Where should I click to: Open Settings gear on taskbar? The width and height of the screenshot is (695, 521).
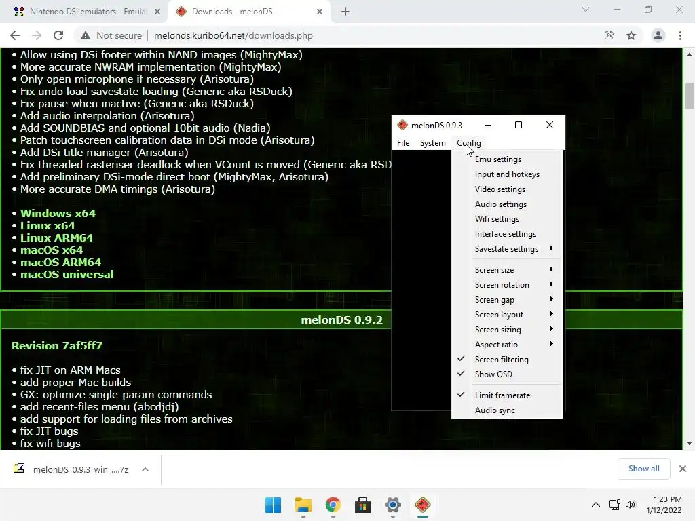pyautogui.click(x=393, y=505)
